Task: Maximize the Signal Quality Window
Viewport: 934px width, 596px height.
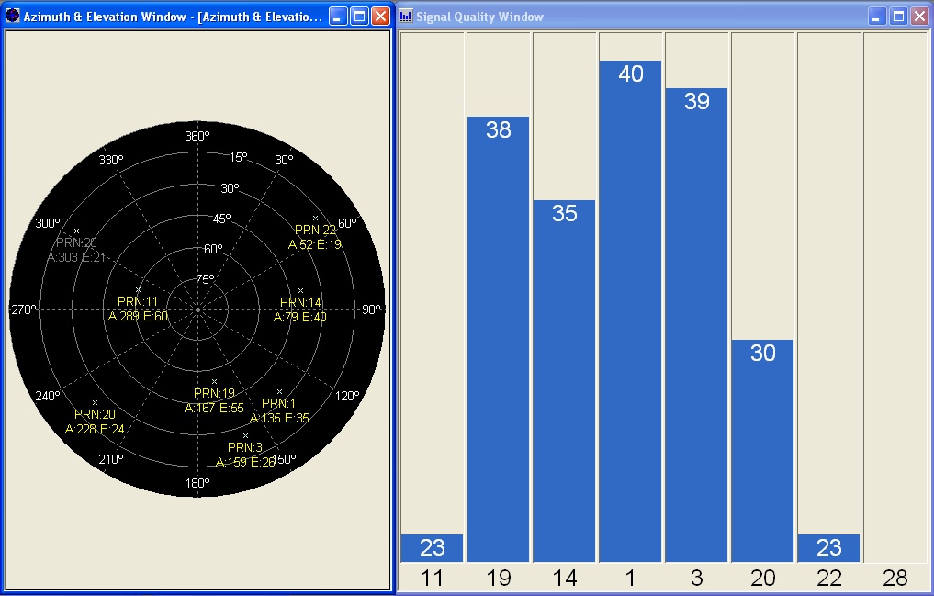Action: (898, 17)
